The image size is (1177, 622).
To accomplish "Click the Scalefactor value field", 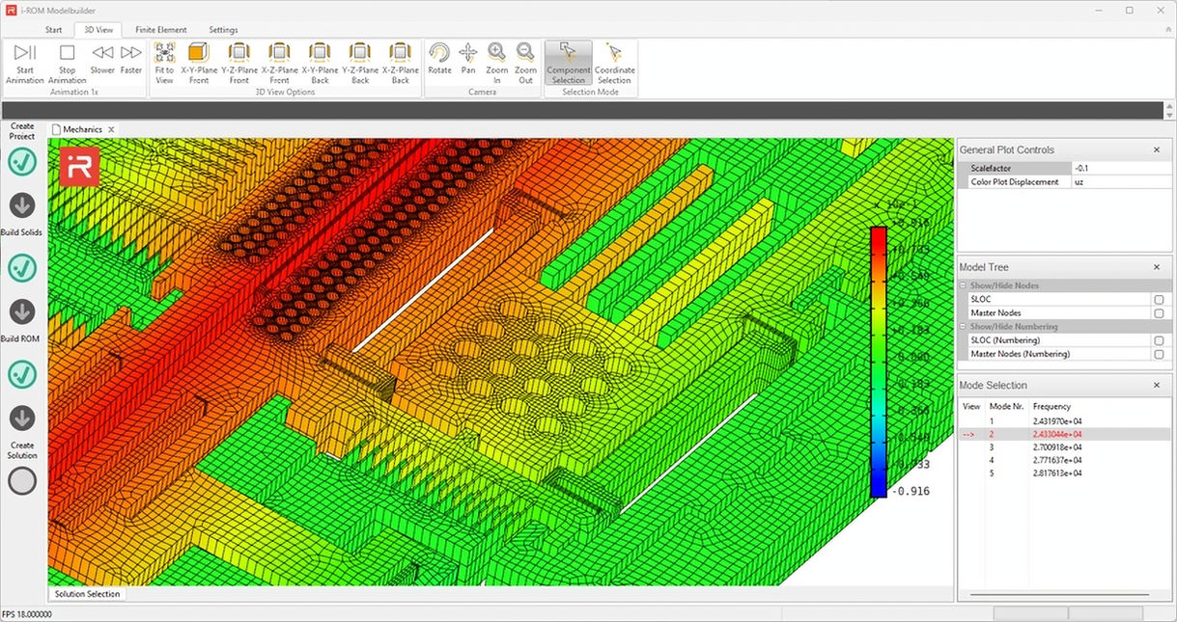I will tap(1120, 168).
